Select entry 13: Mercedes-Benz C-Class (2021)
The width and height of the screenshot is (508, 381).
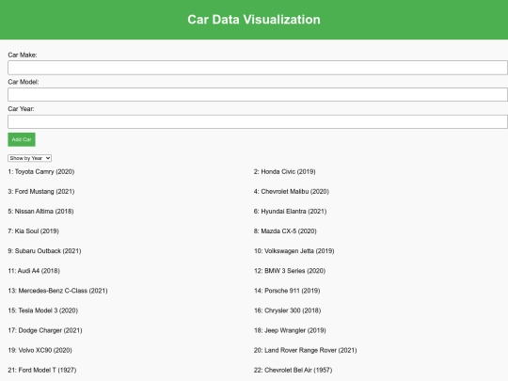[x=57, y=291]
